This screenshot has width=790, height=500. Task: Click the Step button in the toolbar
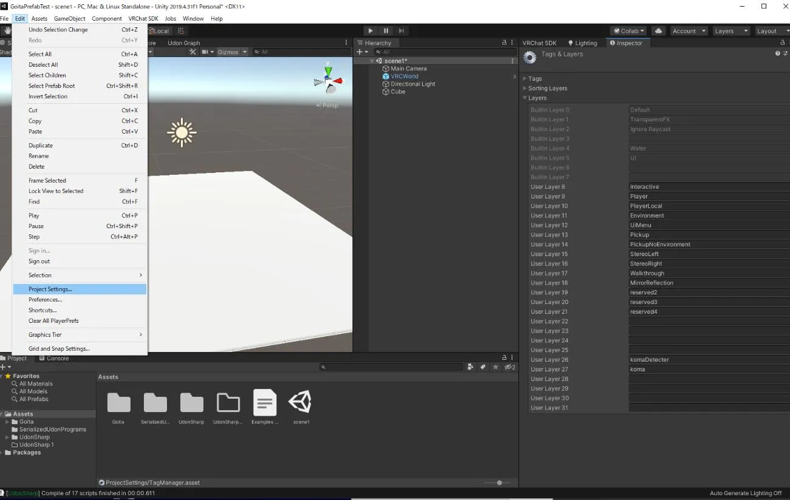[x=401, y=31]
